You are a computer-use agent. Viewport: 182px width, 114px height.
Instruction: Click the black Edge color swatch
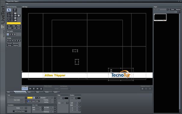tap(66, 98)
